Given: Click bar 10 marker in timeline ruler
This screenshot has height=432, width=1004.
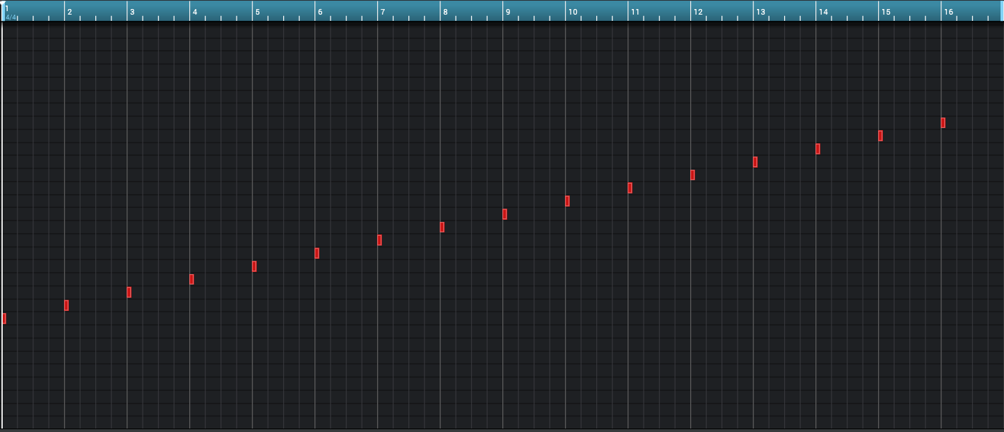Looking at the screenshot, I should (573, 12).
